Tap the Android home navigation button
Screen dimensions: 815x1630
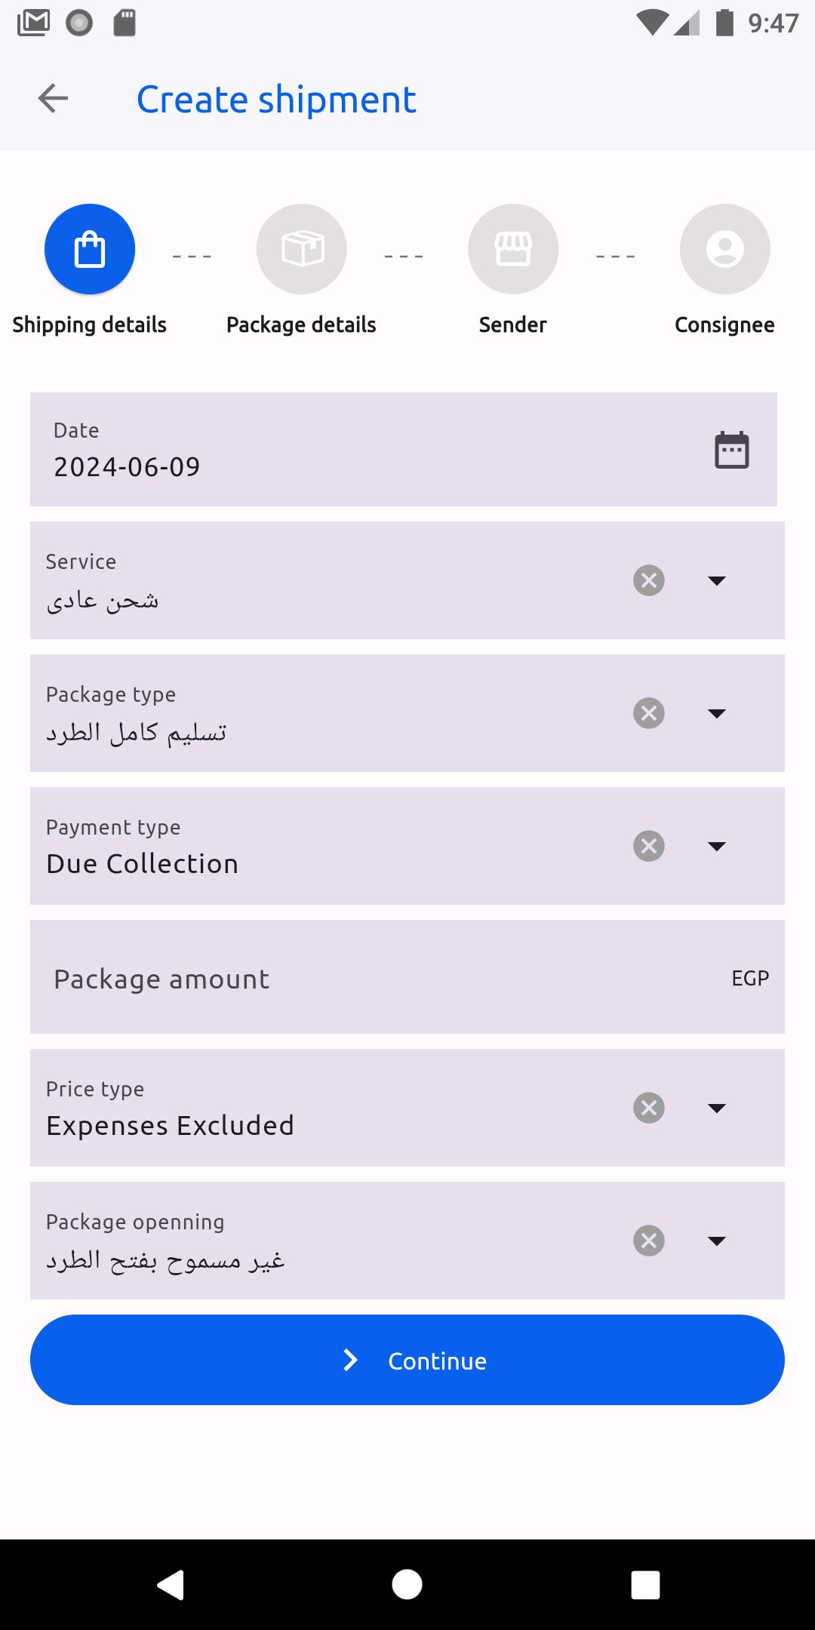pyautogui.click(x=407, y=1584)
